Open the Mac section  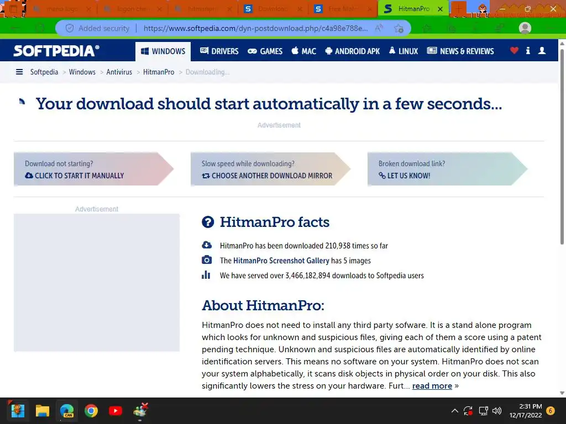303,51
